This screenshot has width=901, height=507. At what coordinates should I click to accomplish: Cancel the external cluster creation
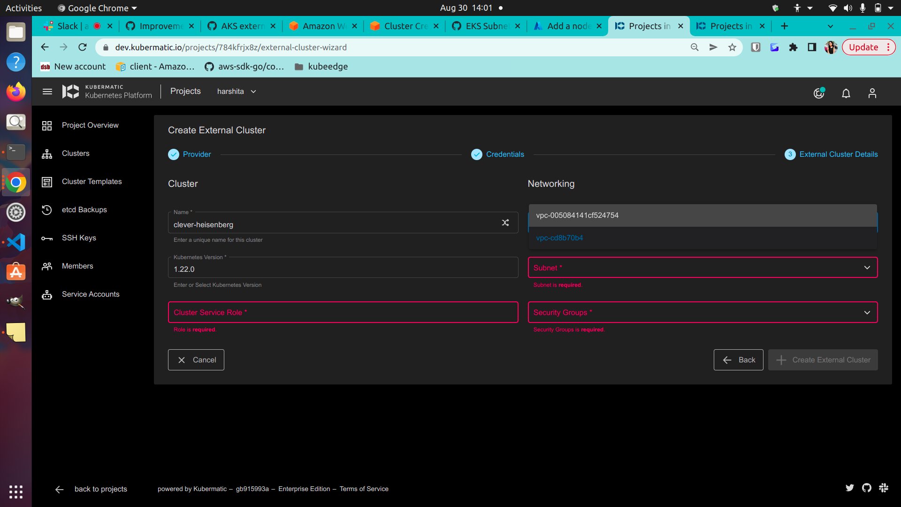(x=196, y=360)
